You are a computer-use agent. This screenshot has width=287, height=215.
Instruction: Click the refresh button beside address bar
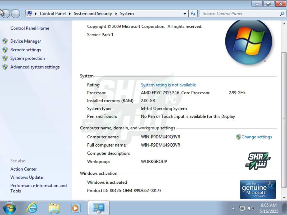(193, 14)
